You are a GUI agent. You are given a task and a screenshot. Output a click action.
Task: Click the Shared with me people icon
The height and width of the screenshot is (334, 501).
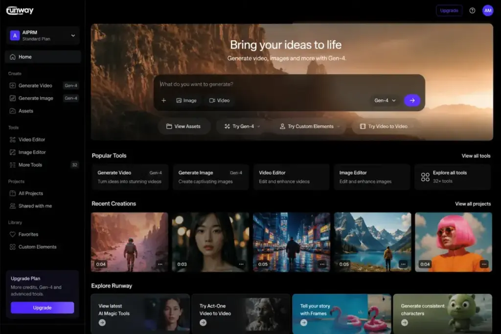point(12,206)
